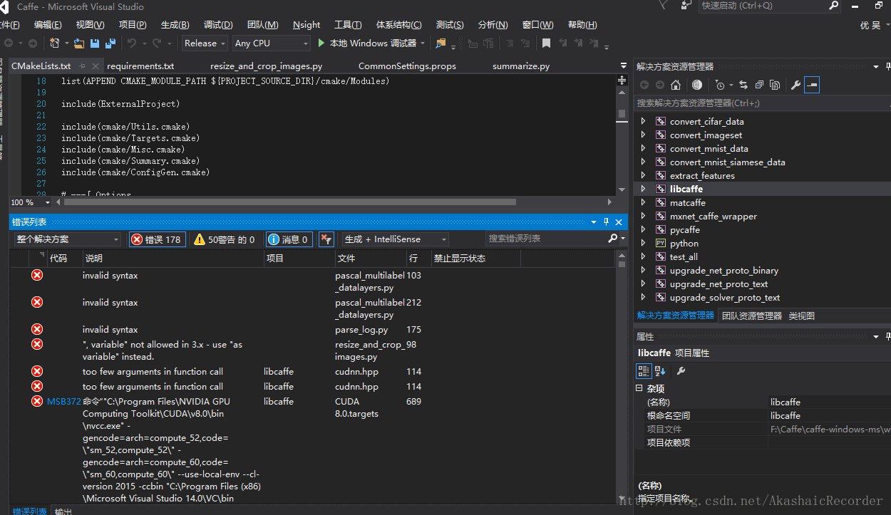Screen dimensions: 891x515
Task: Click the error list search field
Action: (x=547, y=239)
